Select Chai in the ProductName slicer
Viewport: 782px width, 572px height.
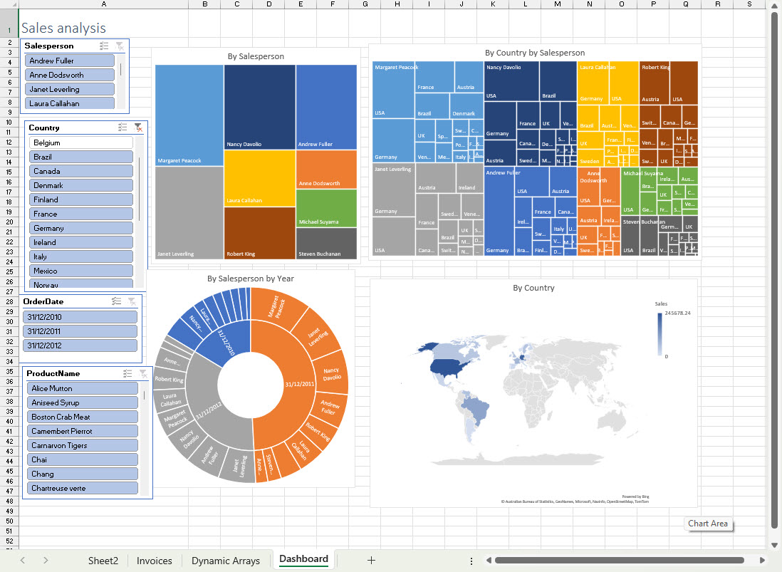(x=82, y=459)
